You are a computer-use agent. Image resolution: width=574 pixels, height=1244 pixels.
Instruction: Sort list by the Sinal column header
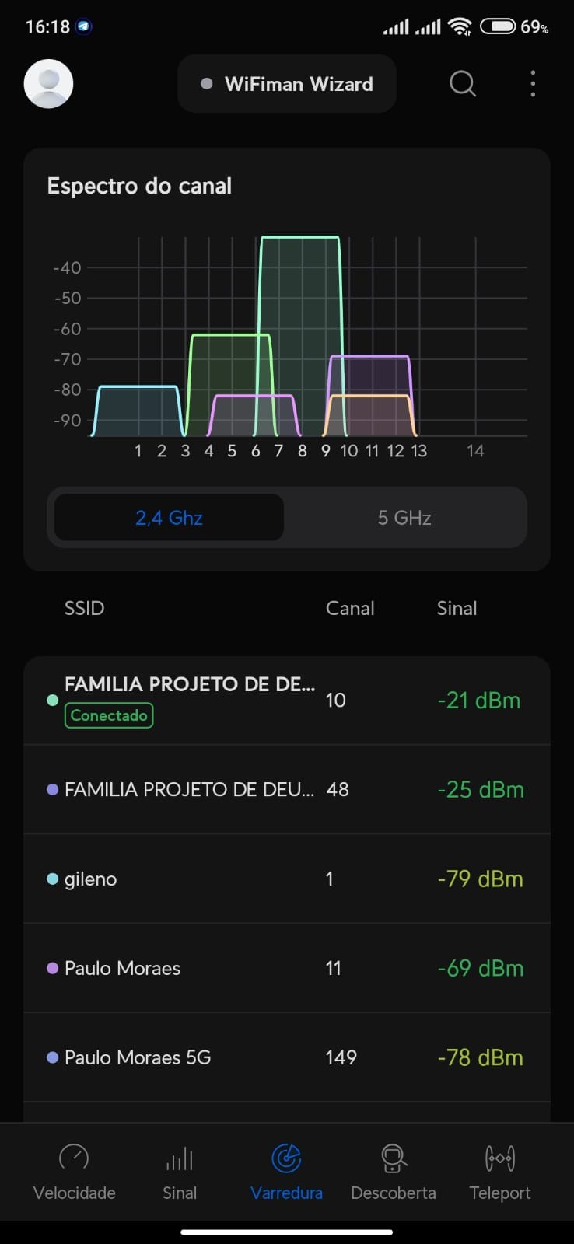click(457, 608)
